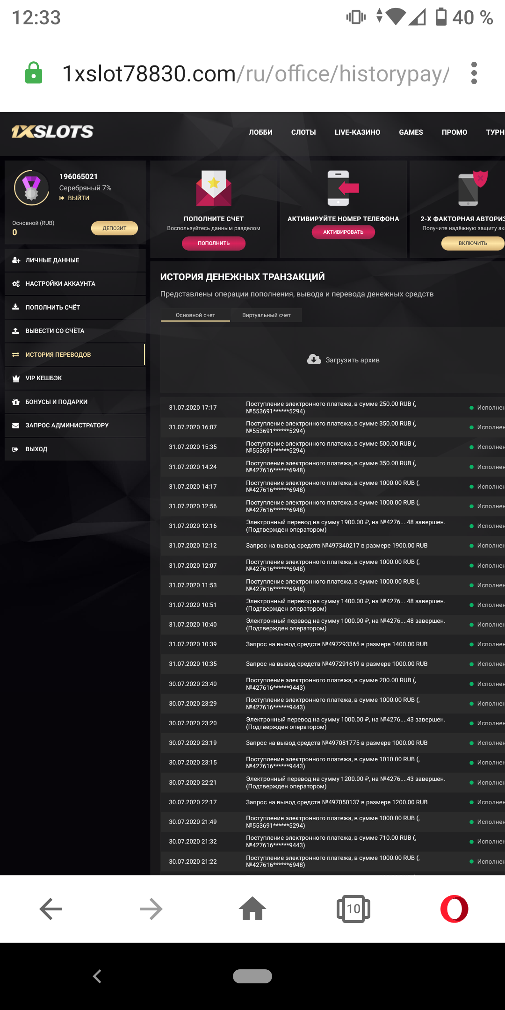Viewport: 505px width, 1010px height.
Task: Open ЛИЧНЫЕ ДАННЫЕ sidebar item
Action: coord(75,260)
